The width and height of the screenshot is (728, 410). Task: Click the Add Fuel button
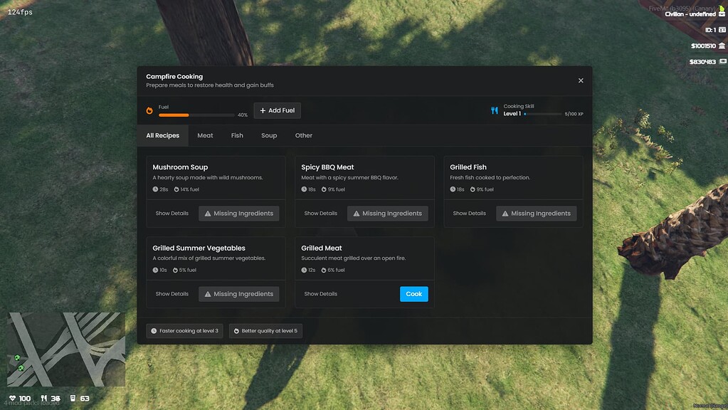278,111
